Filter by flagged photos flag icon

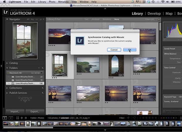click(128, 118)
